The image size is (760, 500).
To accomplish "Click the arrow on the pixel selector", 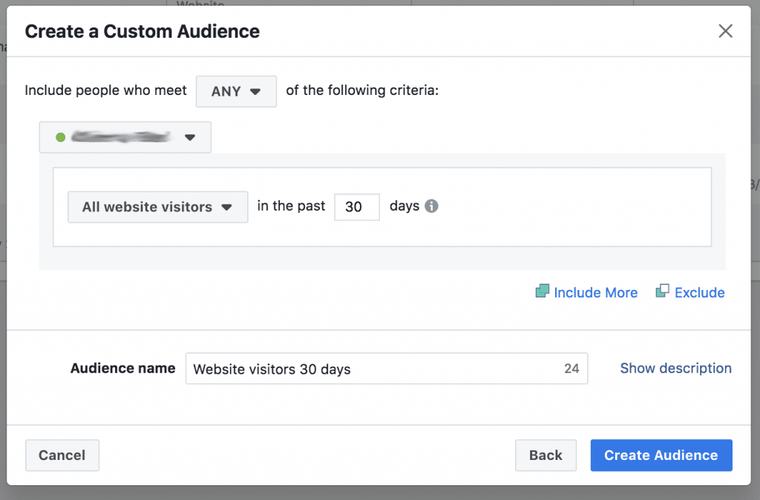I will 191,136.
